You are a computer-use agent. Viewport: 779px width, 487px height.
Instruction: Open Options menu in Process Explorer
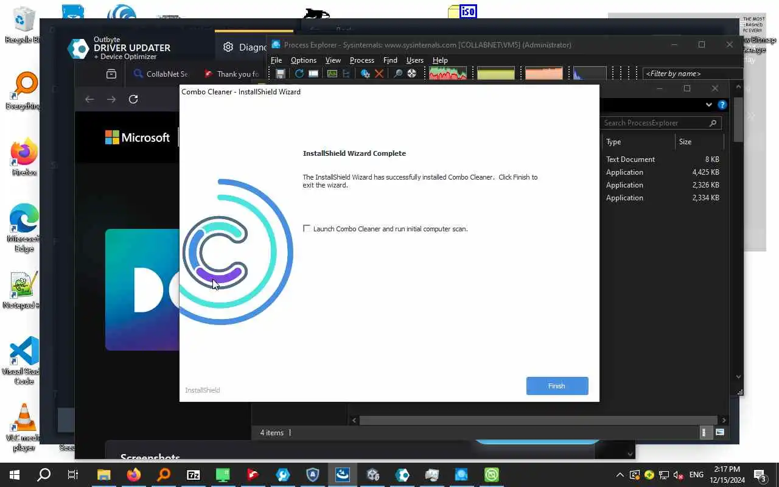coord(303,60)
